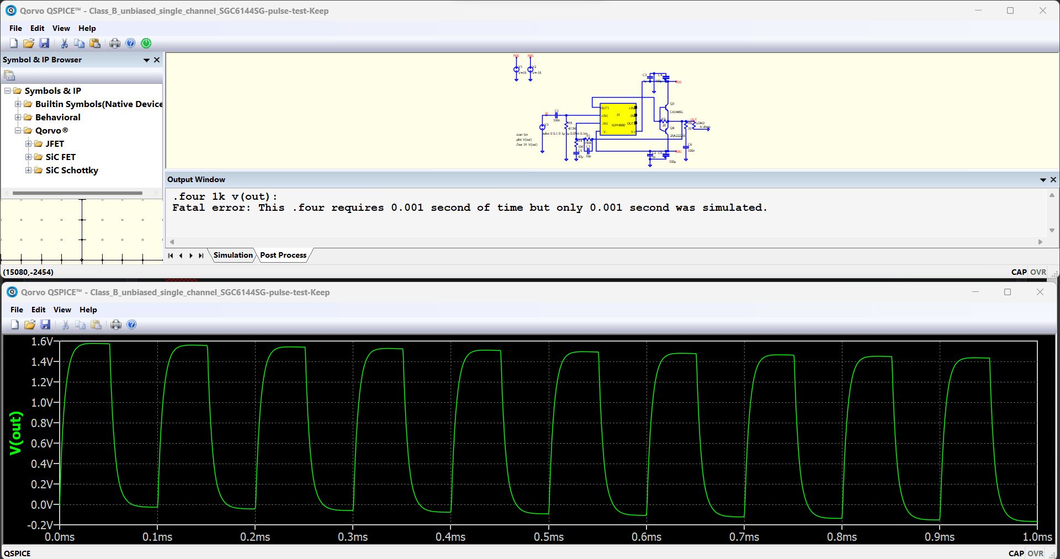This screenshot has width=1060, height=559.
Task: Cut scissors icon in top window toolbar
Action: click(x=64, y=43)
